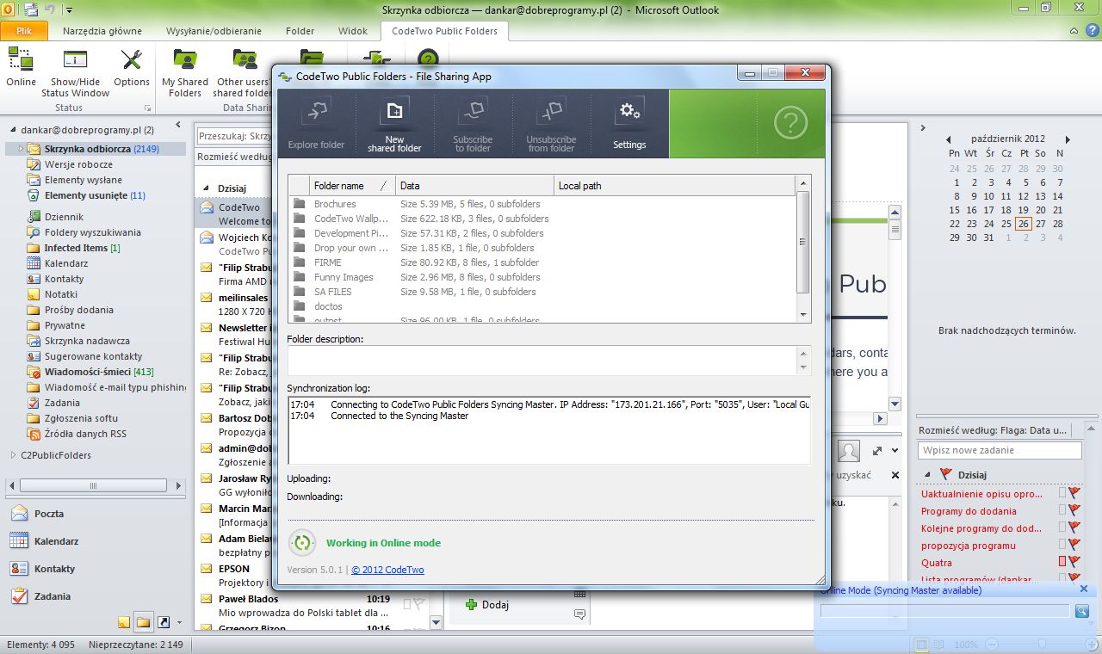Viewport: 1102px width, 654px height.
Task: Open CodeTwo Options in the ribbon
Action: tap(131, 67)
